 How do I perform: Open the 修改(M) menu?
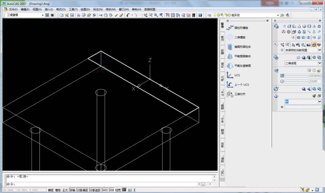coord(110,9)
